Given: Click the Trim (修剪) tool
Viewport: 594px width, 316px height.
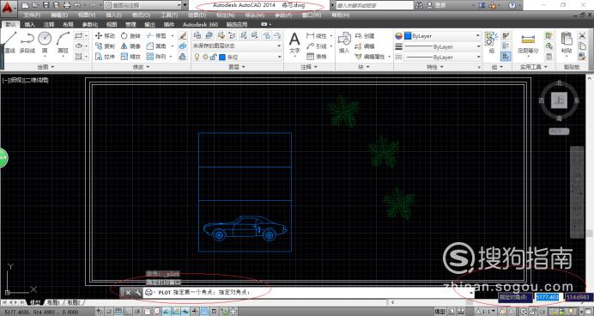Looking at the screenshot, I should coord(156,36).
